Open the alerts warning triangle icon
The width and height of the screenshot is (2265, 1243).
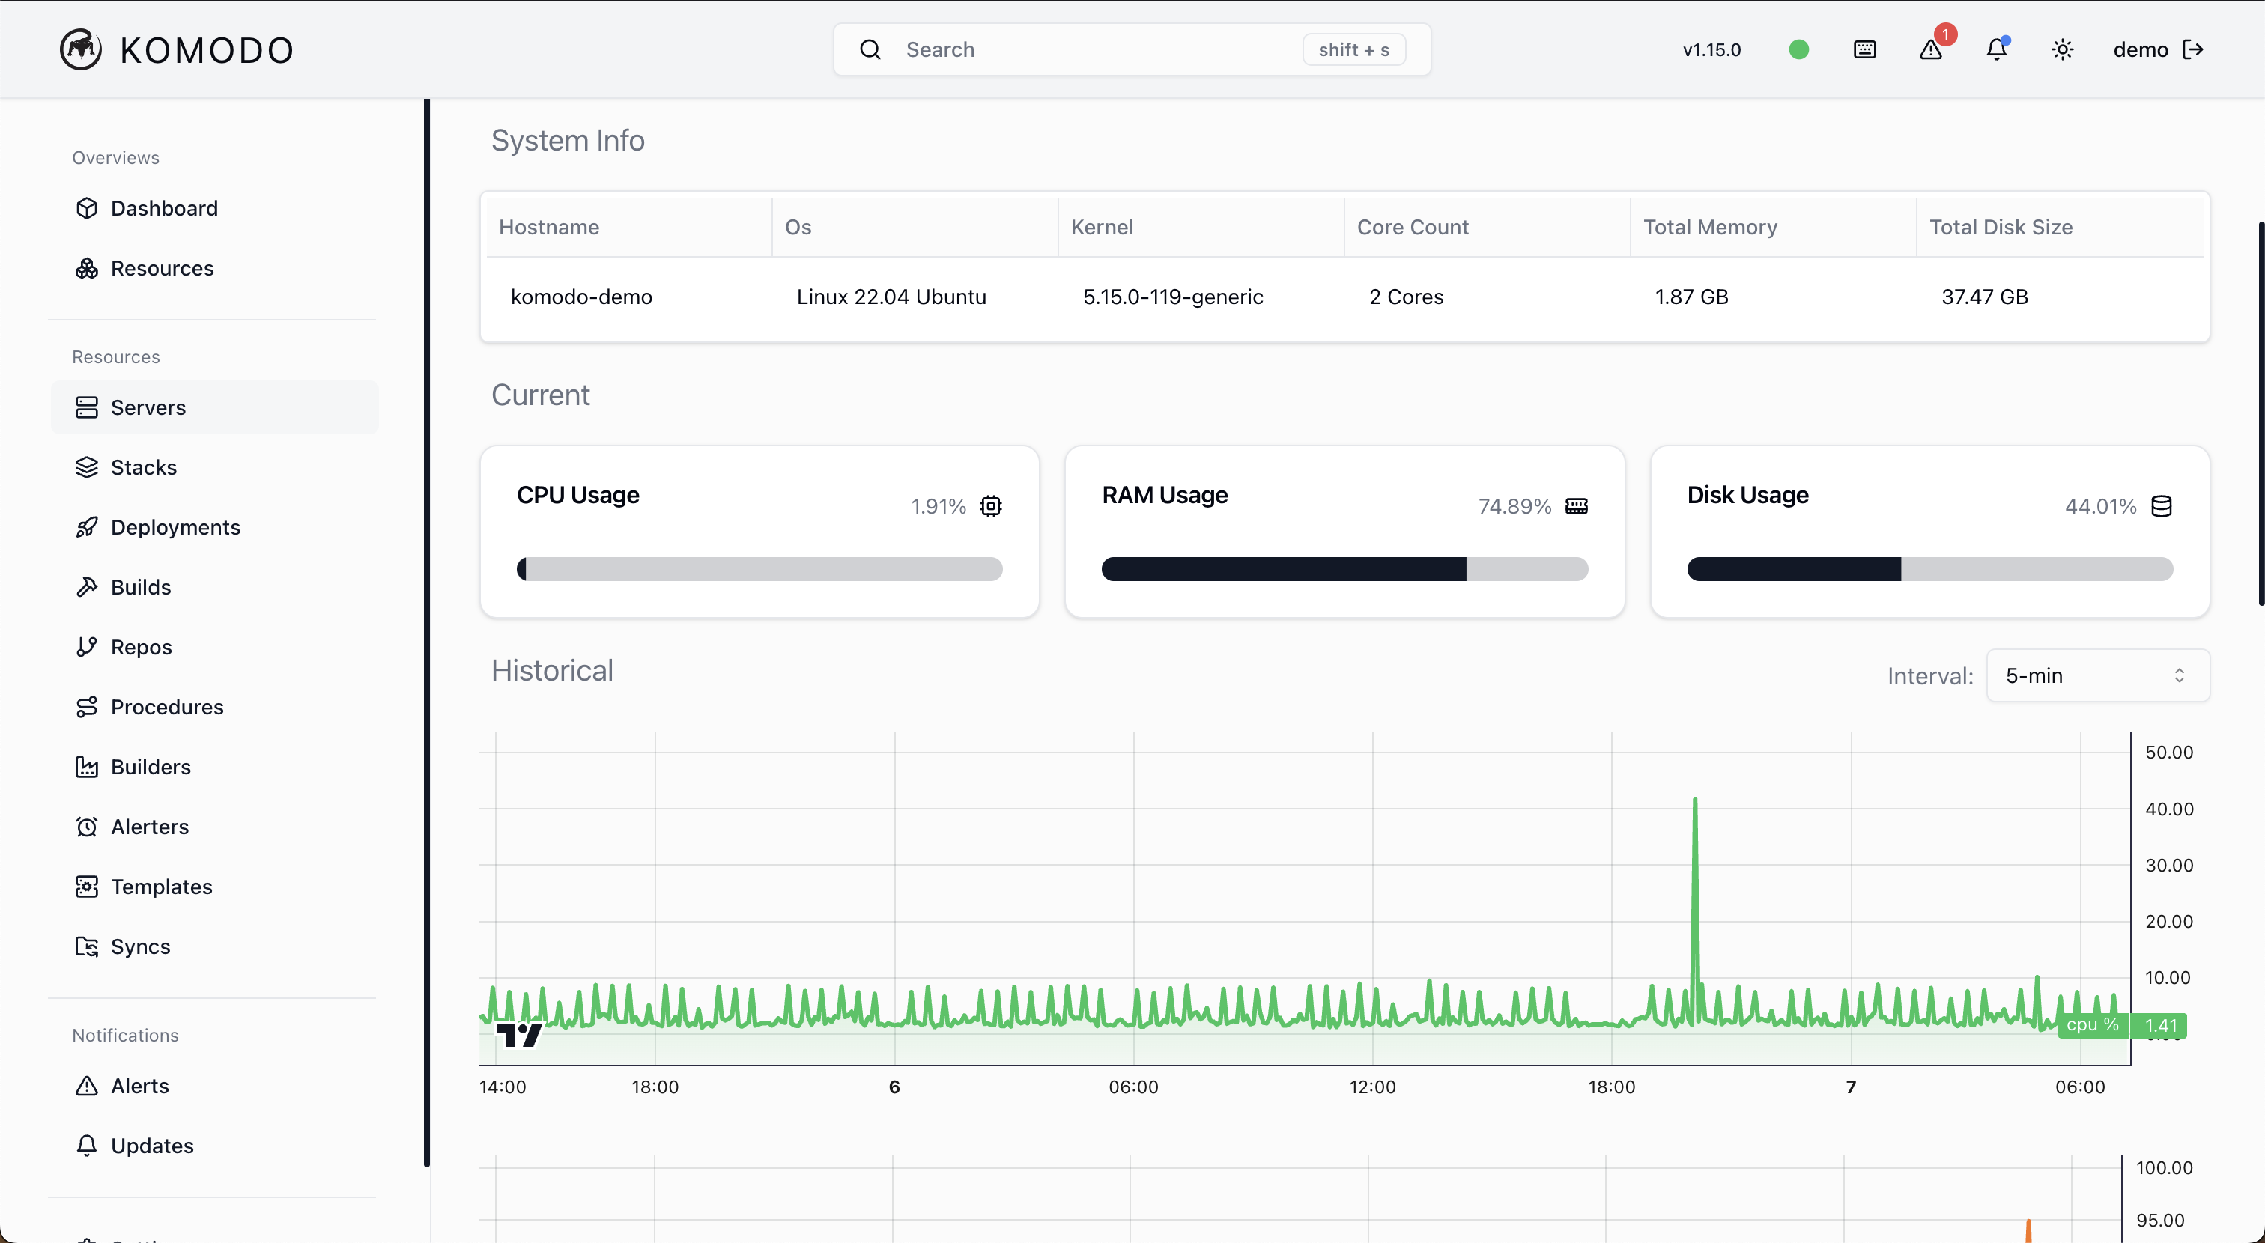(x=1931, y=49)
